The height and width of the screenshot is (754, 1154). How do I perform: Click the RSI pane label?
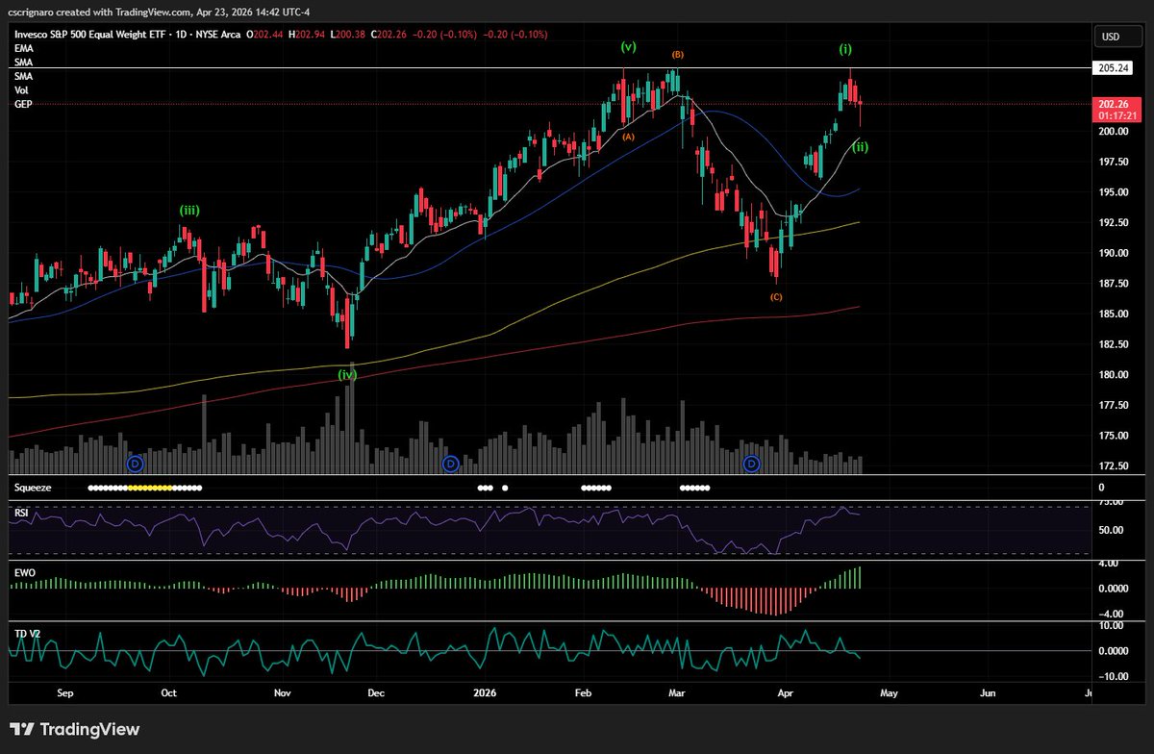pyautogui.click(x=21, y=514)
